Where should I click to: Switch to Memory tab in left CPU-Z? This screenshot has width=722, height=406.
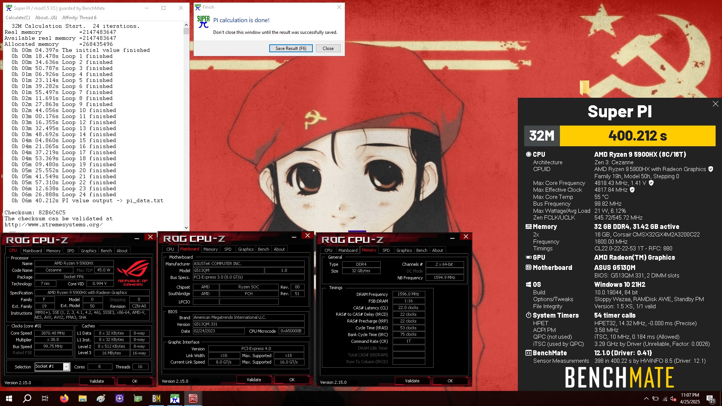pyautogui.click(x=53, y=251)
